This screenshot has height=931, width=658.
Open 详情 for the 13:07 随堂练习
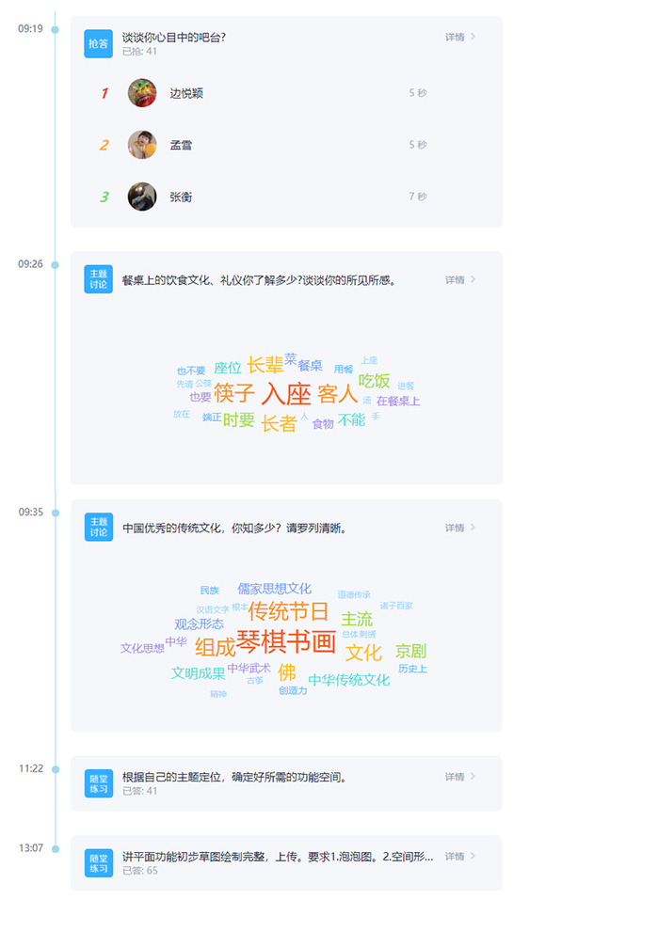tap(460, 856)
